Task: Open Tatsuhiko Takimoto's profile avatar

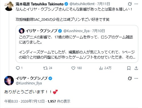Action: coord(9,6)
